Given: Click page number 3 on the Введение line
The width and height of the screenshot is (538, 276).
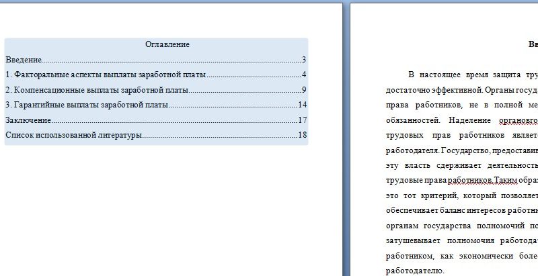Looking at the screenshot, I should [x=304, y=60].
